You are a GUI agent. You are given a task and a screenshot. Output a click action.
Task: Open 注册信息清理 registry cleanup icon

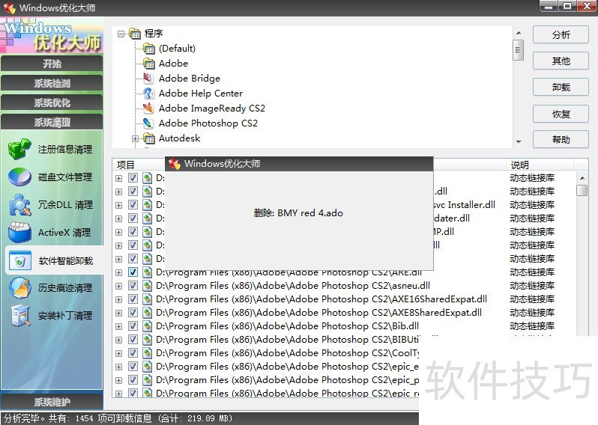pyautogui.click(x=19, y=149)
